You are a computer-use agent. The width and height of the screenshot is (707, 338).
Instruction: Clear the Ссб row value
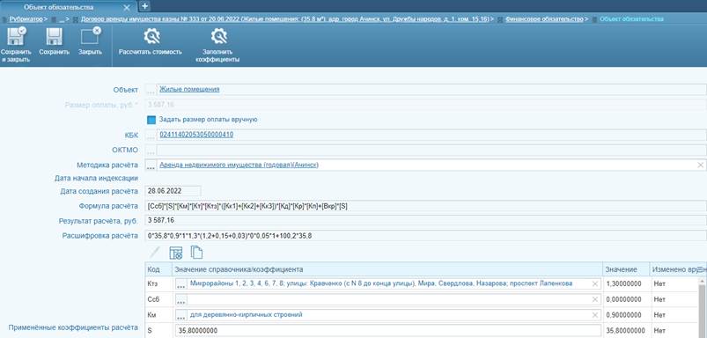pyautogui.click(x=594, y=299)
